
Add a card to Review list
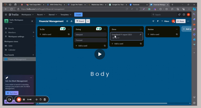(153, 35)
